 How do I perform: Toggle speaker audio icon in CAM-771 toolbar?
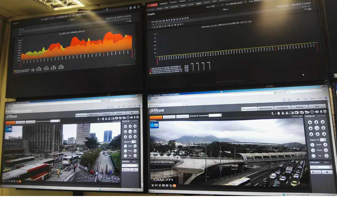click(317, 112)
